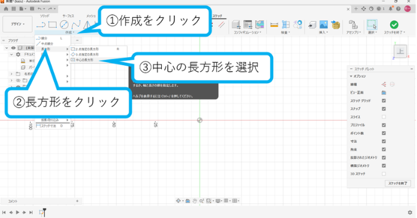417x218 pixels.
Task: Toggle the Dimensions checkbox
Action: [x=384, y=141]
